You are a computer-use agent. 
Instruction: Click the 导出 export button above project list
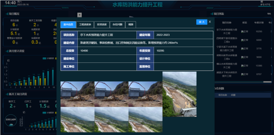(269, 14)
